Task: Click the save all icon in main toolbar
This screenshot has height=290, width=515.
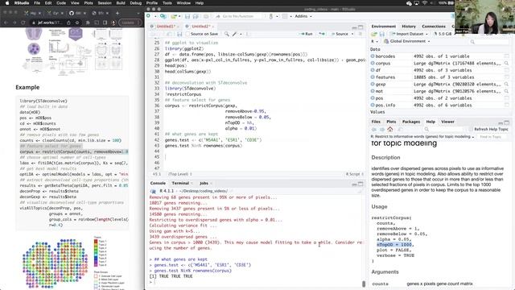Action: pos(196,16)
